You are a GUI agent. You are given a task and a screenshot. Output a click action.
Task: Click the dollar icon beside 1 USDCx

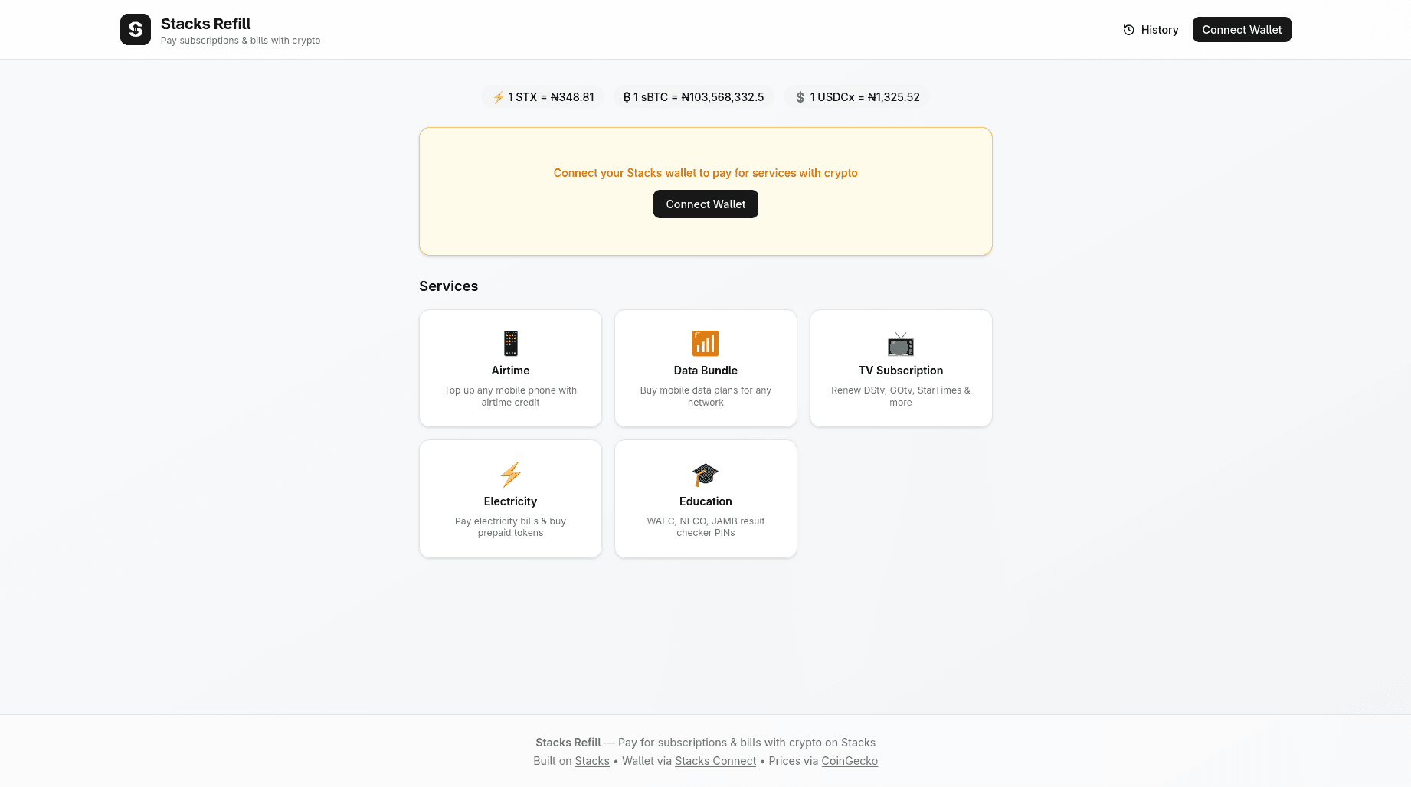pos(800,97)
